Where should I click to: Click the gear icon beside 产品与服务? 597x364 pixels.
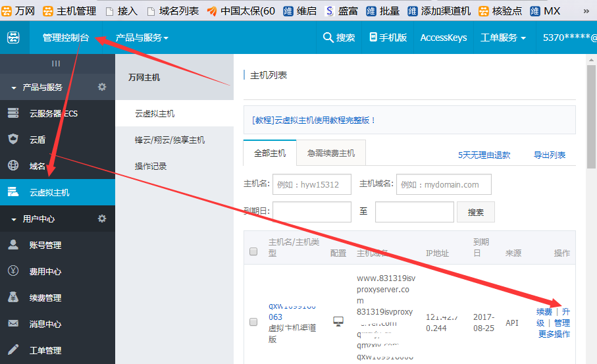coord(101,87)
